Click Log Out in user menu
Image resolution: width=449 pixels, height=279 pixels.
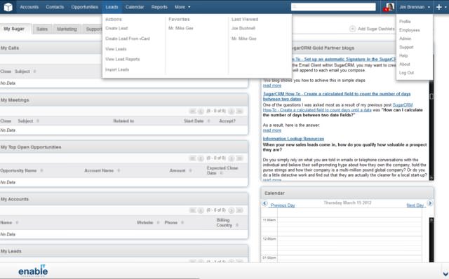[x=407, y=73]
